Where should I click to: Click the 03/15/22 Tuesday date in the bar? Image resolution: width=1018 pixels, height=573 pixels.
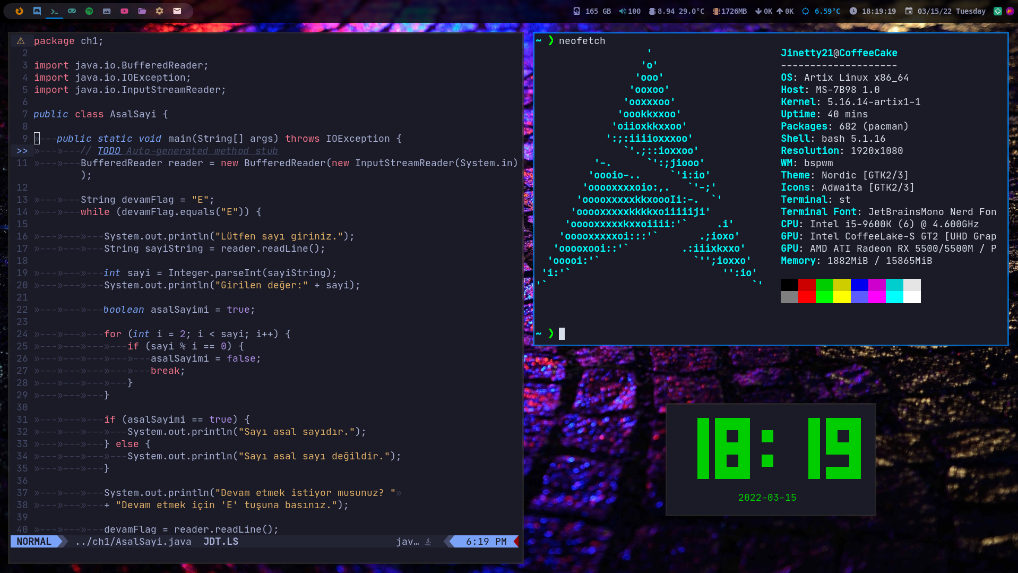pos(952,11)
